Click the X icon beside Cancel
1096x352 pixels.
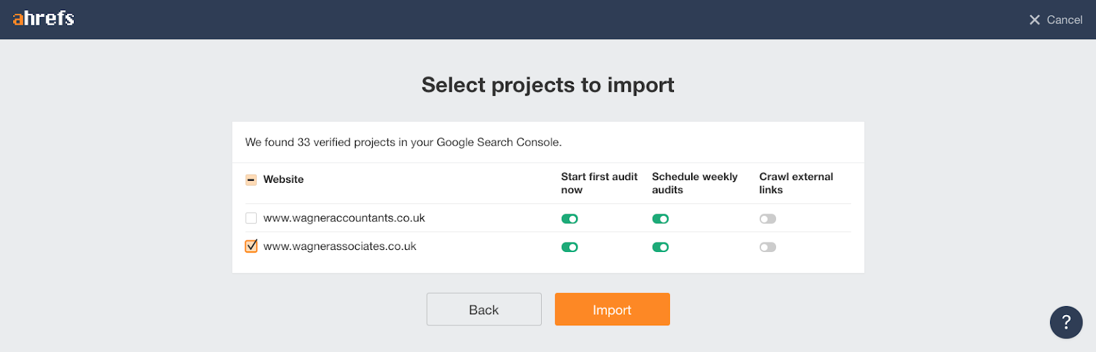[1034, 20]
